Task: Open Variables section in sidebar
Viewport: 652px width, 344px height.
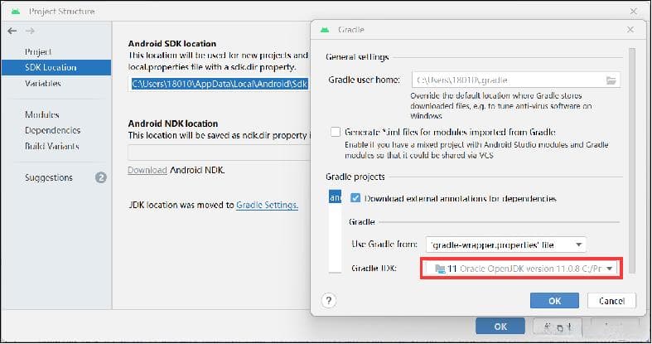Action: point(43,83)
